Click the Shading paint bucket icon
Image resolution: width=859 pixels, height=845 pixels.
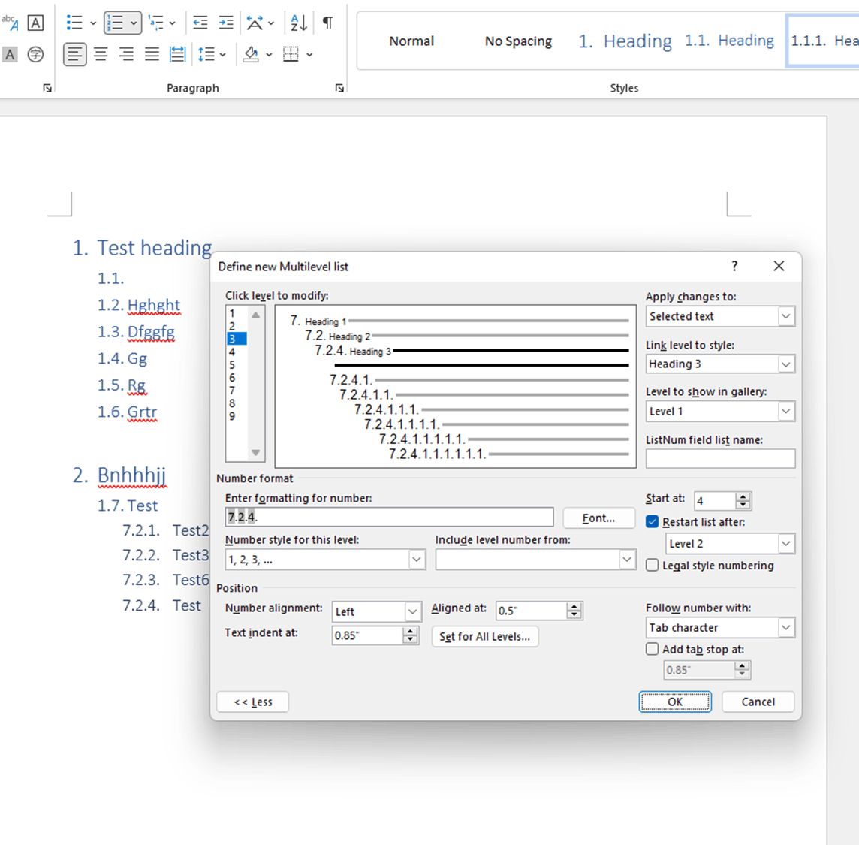(x=251, y=54)
